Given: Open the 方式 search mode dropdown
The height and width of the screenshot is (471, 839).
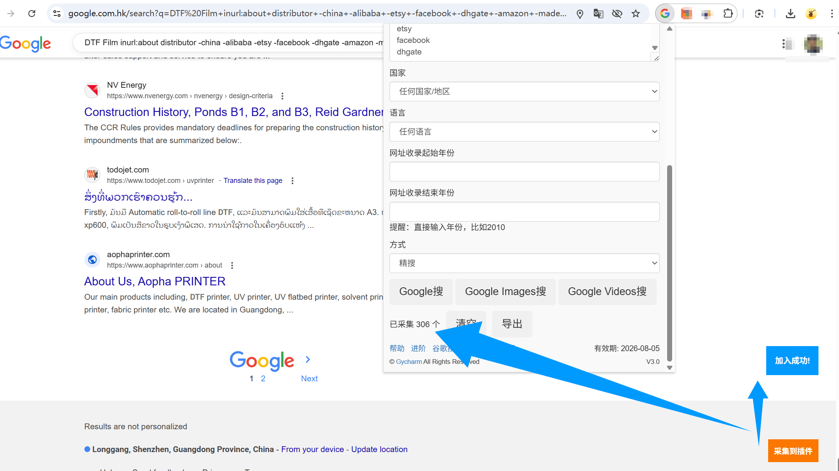Looking at the screenshot, I should (524, 263).
